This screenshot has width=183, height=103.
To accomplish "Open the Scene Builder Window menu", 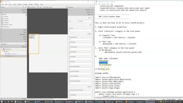I will click(37, 4).
